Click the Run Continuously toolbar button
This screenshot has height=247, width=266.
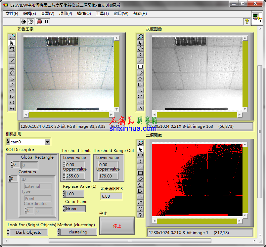[x=31, y=22]
